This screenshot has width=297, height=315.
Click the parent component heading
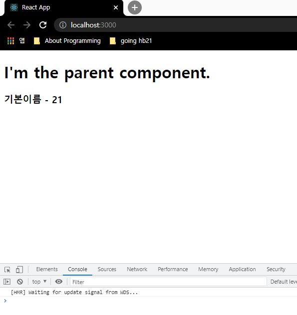(x=107, y=73)
